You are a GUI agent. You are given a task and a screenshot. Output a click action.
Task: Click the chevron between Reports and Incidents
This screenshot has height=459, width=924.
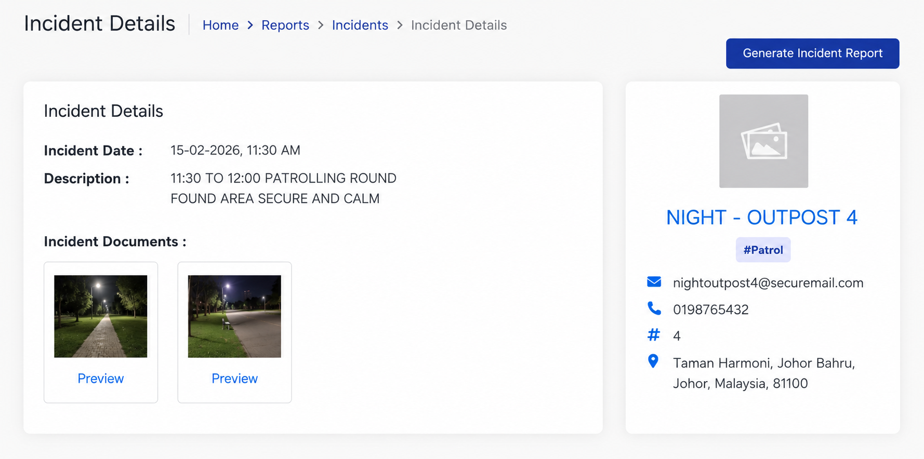coord(321,25)
